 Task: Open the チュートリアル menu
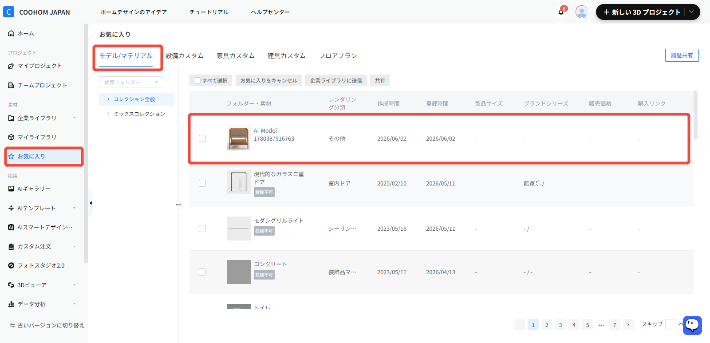209,12
